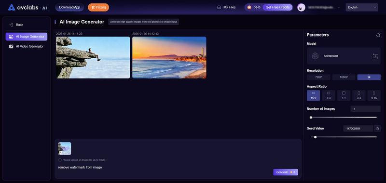Click the Back arrow icon in sidebar
386x183 pixels.
click(x=11, y=25)
